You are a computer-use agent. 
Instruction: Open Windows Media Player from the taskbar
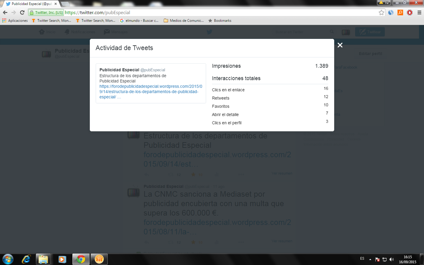click(62, 259)
